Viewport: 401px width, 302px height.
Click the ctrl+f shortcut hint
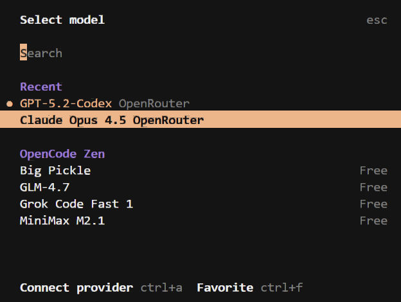281,287
